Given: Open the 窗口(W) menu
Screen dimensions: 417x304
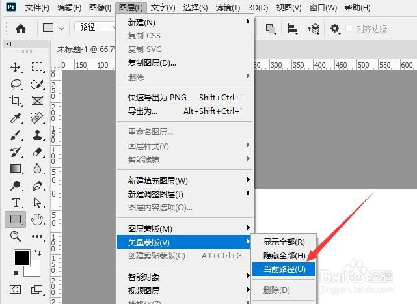Looking at the screenshot, I should 323,7.
